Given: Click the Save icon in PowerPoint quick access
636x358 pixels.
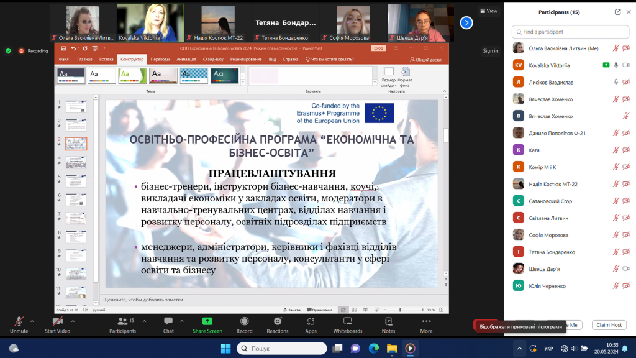Looking at the screenshot, I should [63, 48].
